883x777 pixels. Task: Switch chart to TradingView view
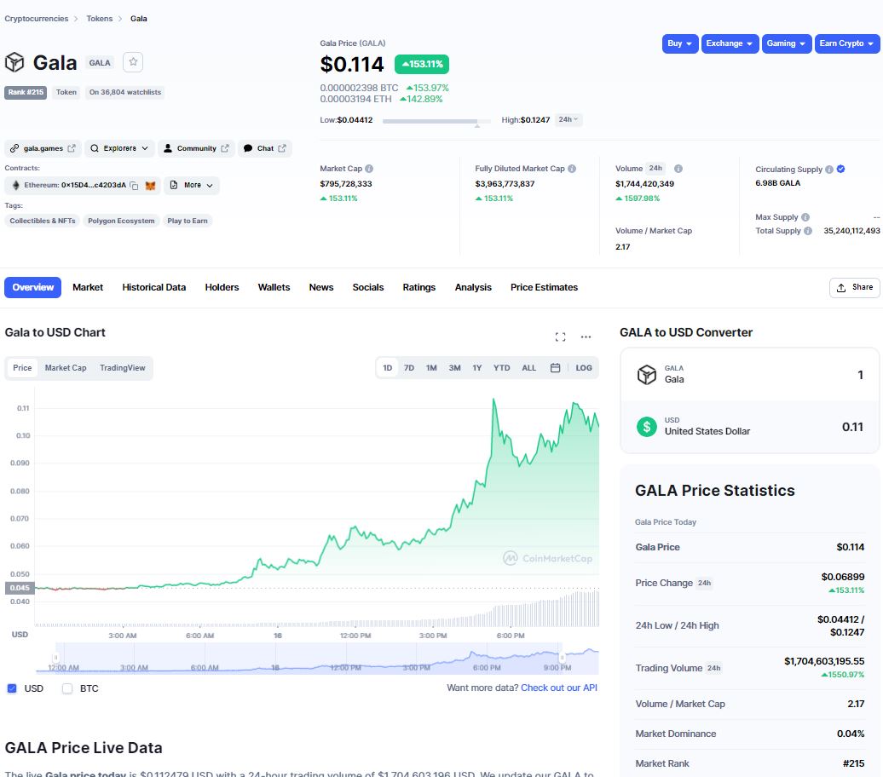pos(122,368)
